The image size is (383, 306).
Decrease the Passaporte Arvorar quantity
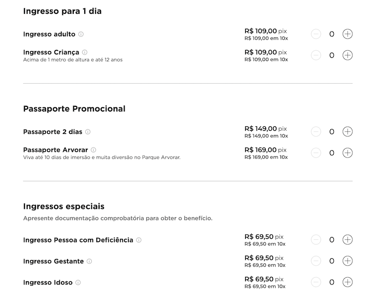pos(316,153)
